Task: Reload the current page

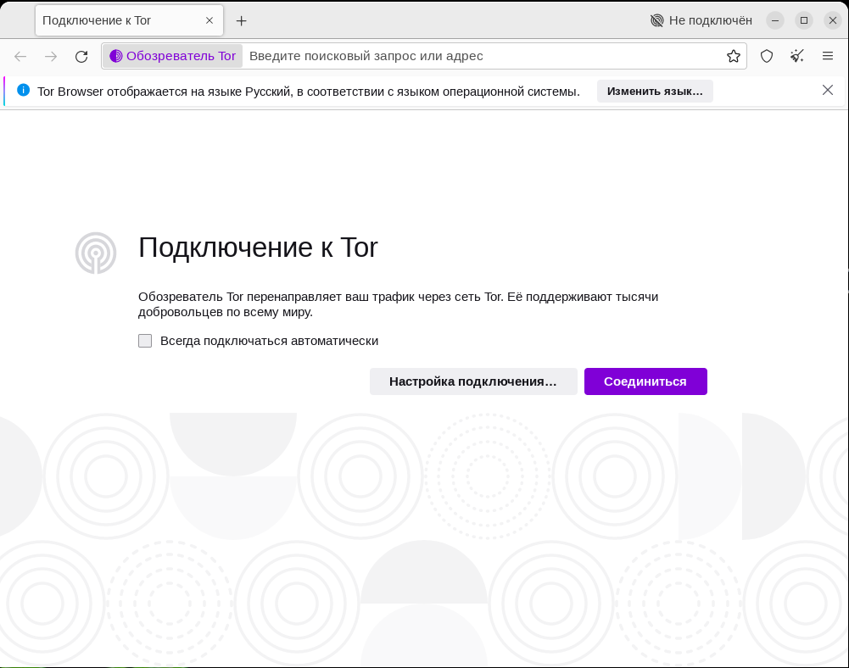Action: pos(81,56)
